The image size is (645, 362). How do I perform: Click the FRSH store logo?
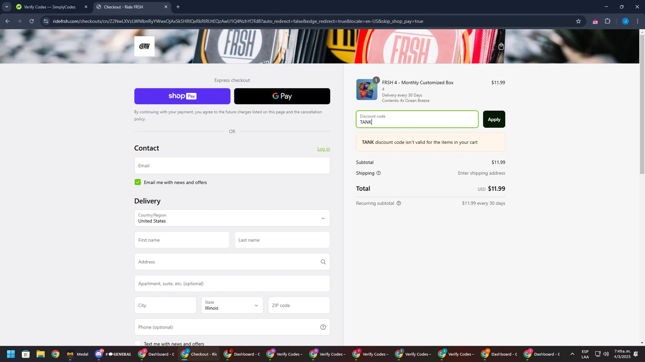point(144,46)
